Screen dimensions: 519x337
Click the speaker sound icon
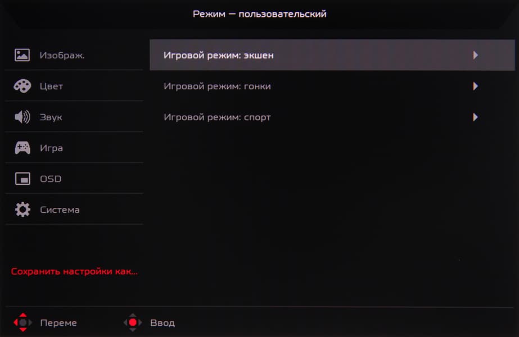22,117
